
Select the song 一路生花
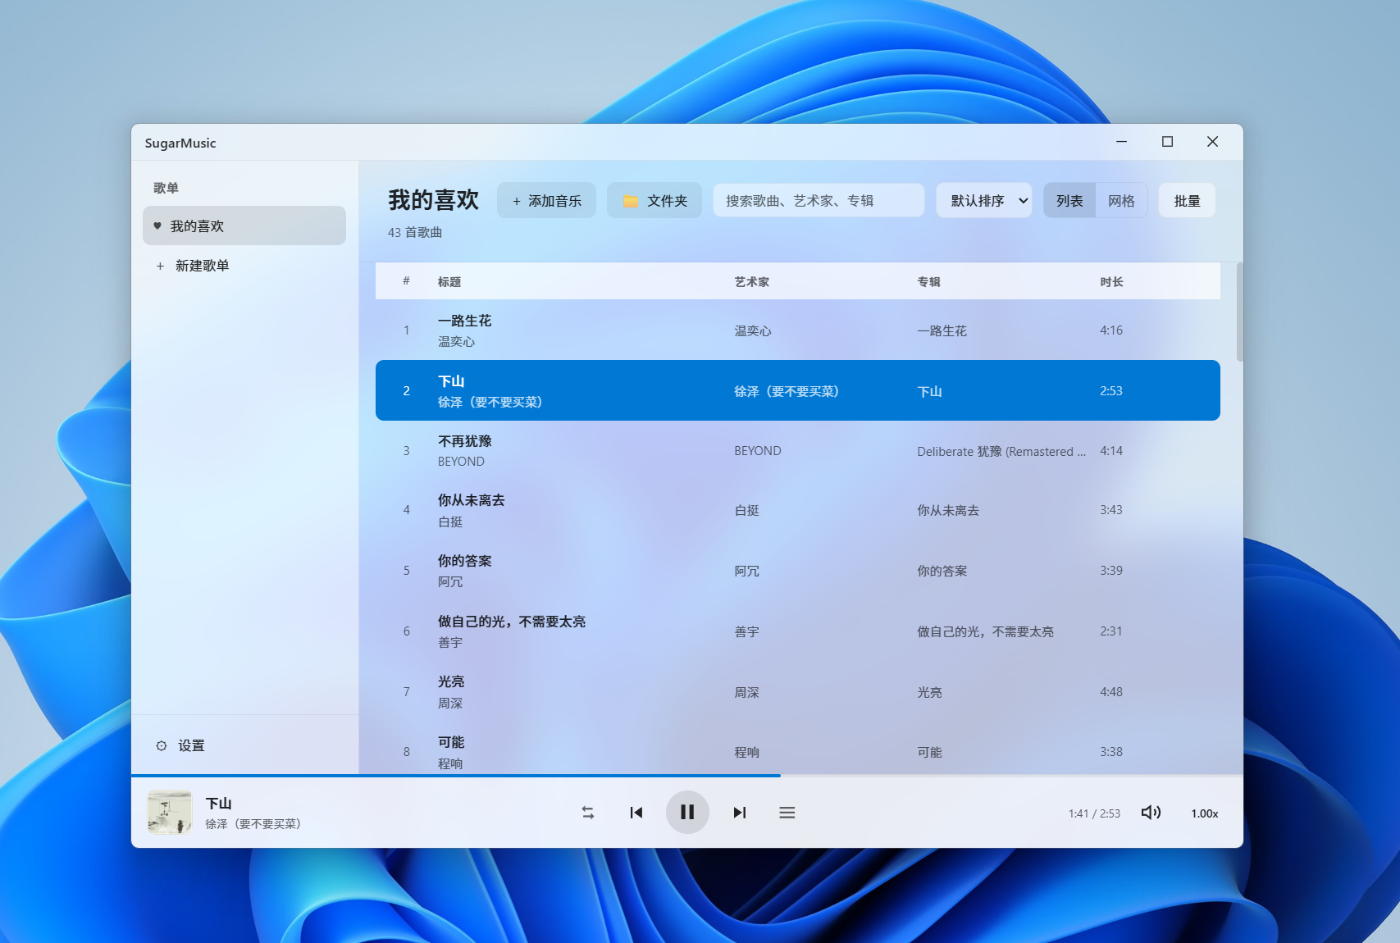798,330
